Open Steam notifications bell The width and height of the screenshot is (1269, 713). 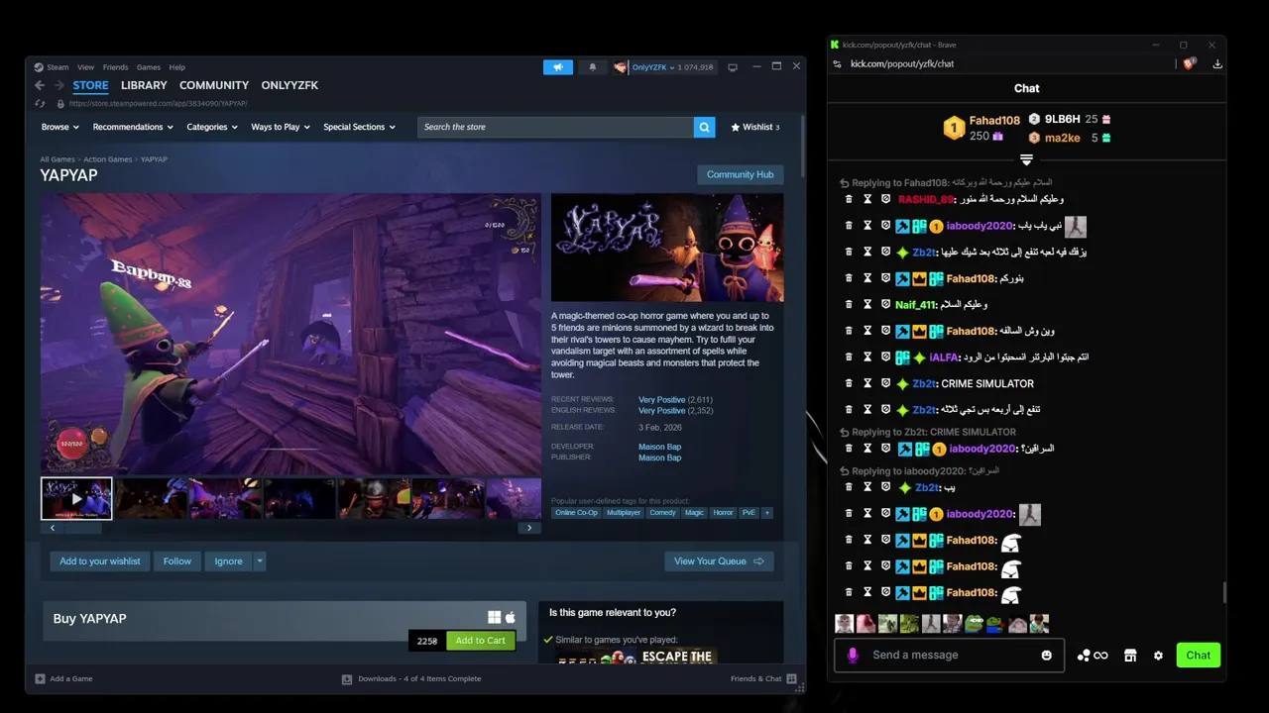tap(593, 67)
